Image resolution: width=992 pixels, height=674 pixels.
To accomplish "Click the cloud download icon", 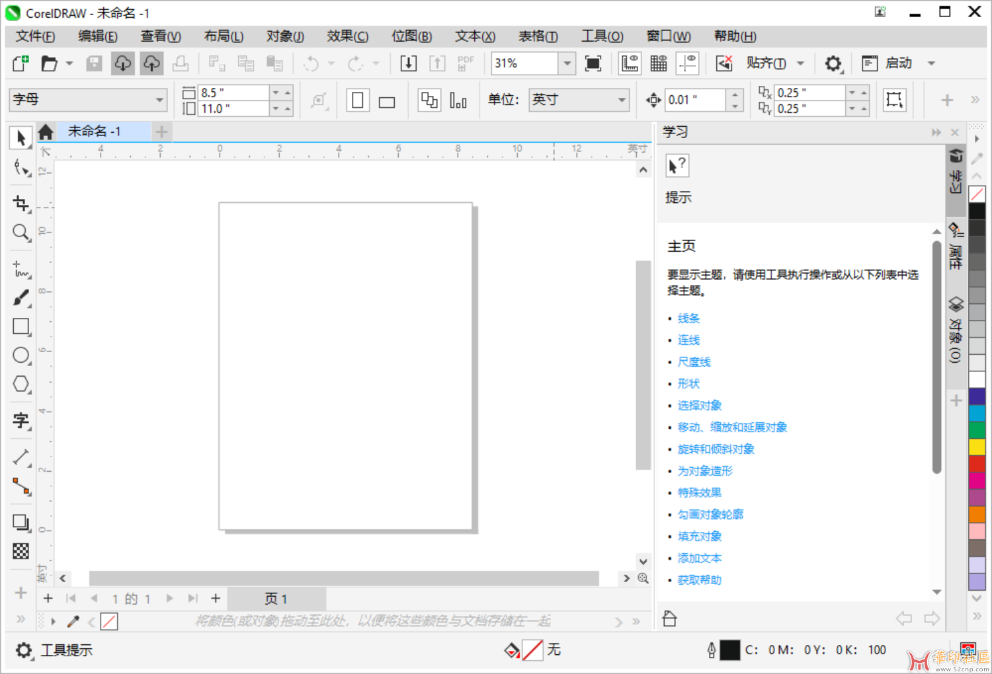I will pos(122,63).
